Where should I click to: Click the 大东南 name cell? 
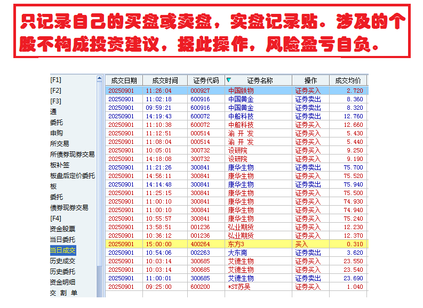click(x=237, y=253)
